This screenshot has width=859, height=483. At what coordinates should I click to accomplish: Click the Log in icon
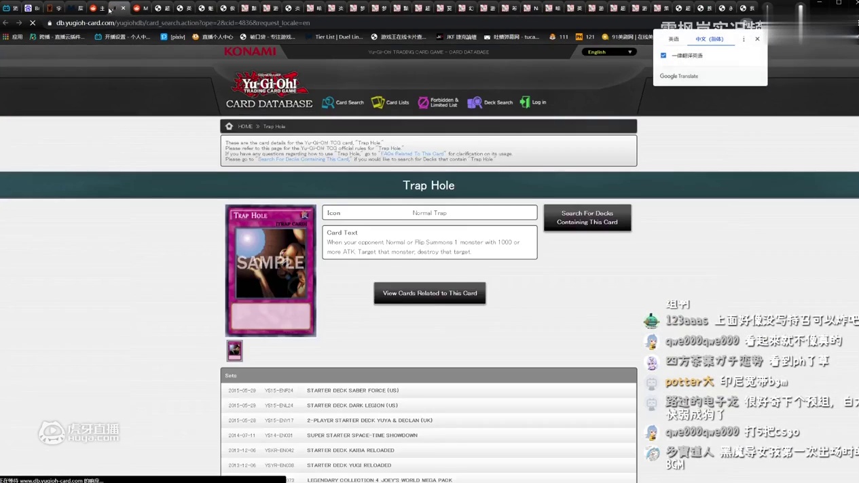[x=525, y=102]
